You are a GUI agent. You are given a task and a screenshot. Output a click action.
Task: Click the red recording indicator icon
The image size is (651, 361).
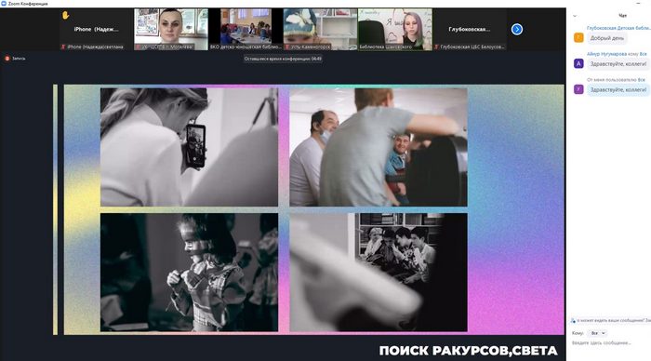click(7, 59)
